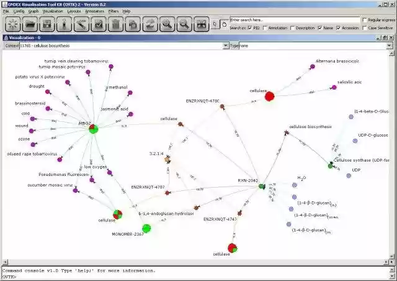Image resolution: width=397 pixels, height=281 pixels.
Task: Toggle the PID search checkbox
Action: click(x=250, y=28)
